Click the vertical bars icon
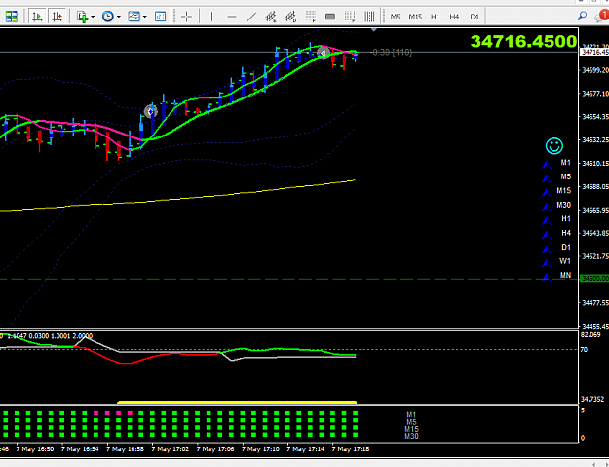 (x=369, y=17)
